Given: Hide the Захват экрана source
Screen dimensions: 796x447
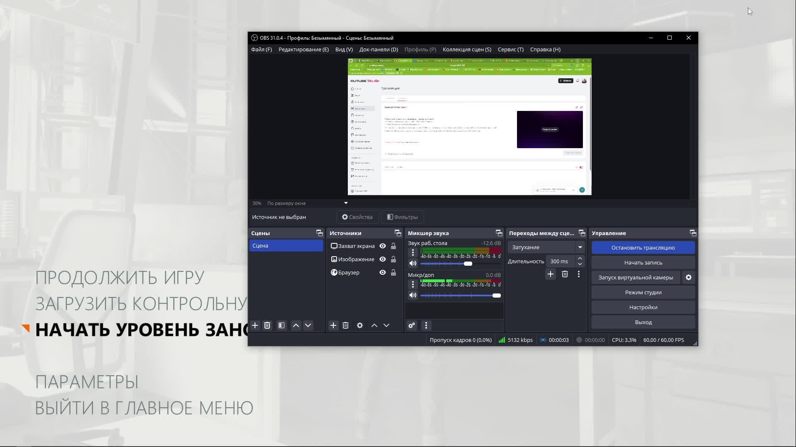Looking at the screenshot, I should [x=383, y=246].
